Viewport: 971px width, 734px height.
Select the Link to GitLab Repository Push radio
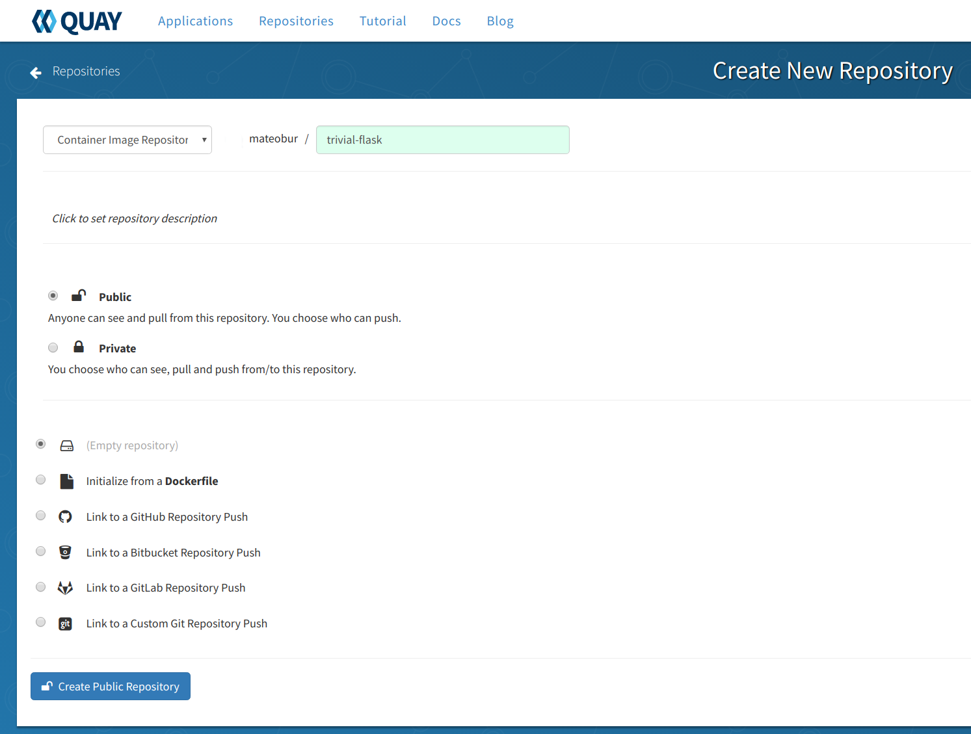point(41,587)
